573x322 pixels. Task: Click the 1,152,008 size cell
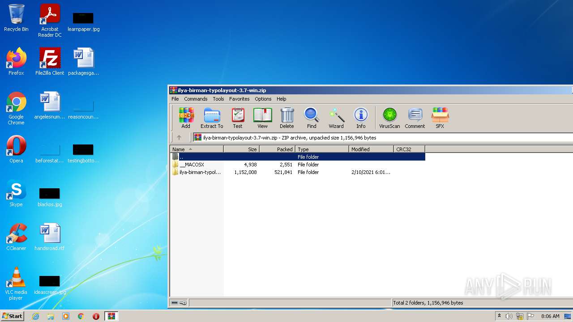[245, 172]
